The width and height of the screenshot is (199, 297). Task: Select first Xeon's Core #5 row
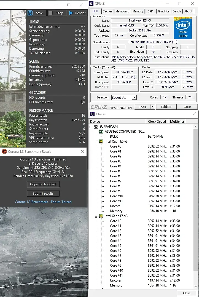(x=116, y=171)
